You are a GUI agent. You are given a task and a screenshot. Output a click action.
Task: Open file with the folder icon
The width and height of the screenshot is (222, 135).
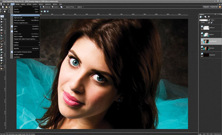(x=6, y=7)
